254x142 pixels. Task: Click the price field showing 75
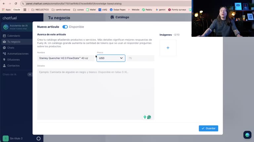click(x=141, y=58)
